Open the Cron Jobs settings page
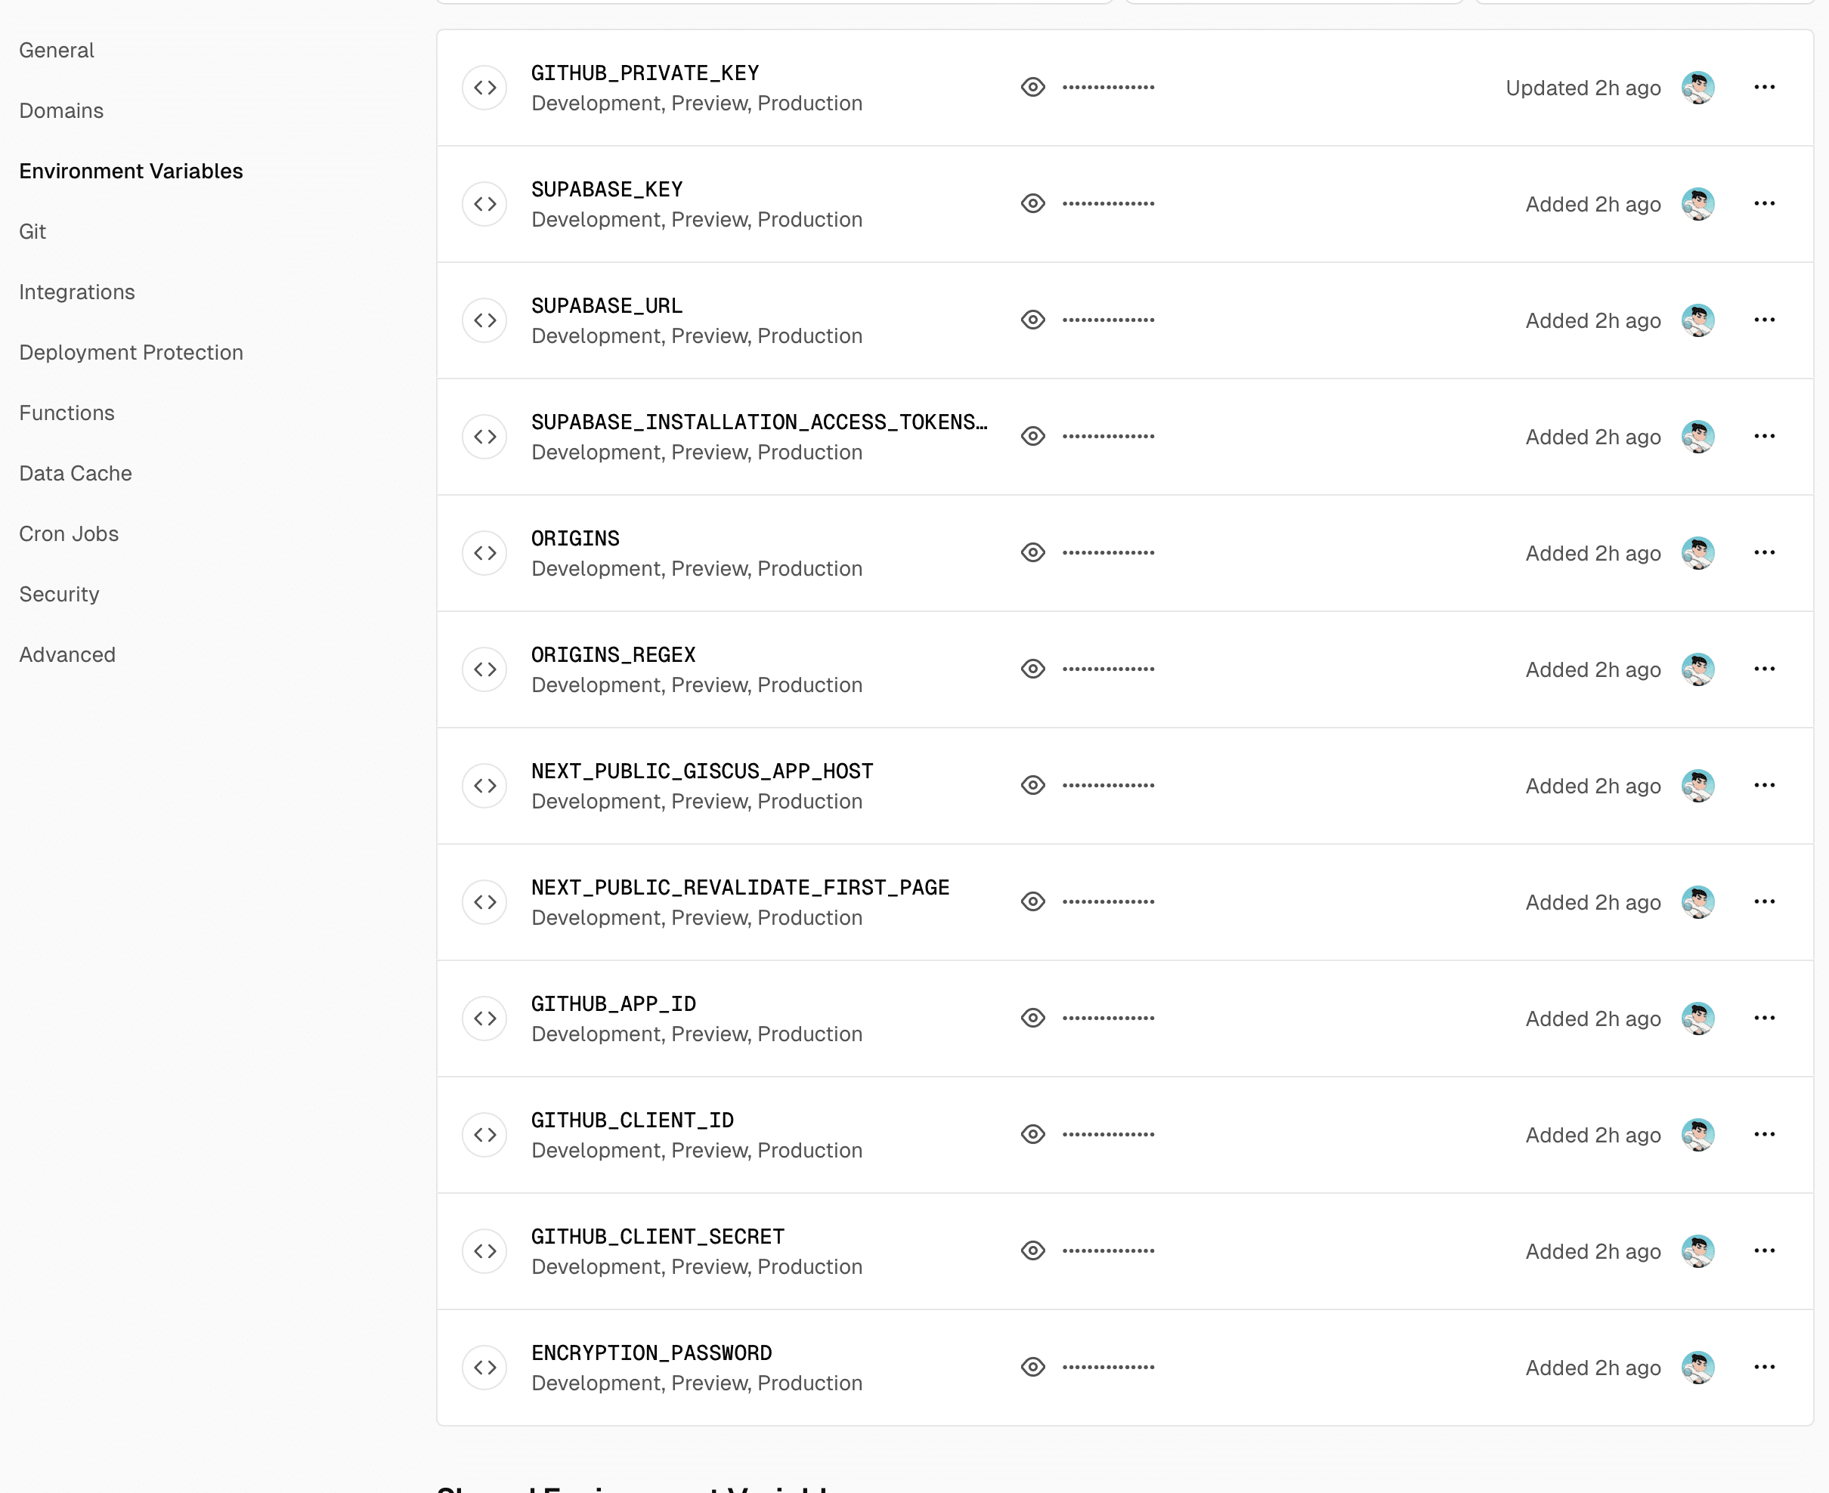1829x1493 pixels. coord(69,534)
